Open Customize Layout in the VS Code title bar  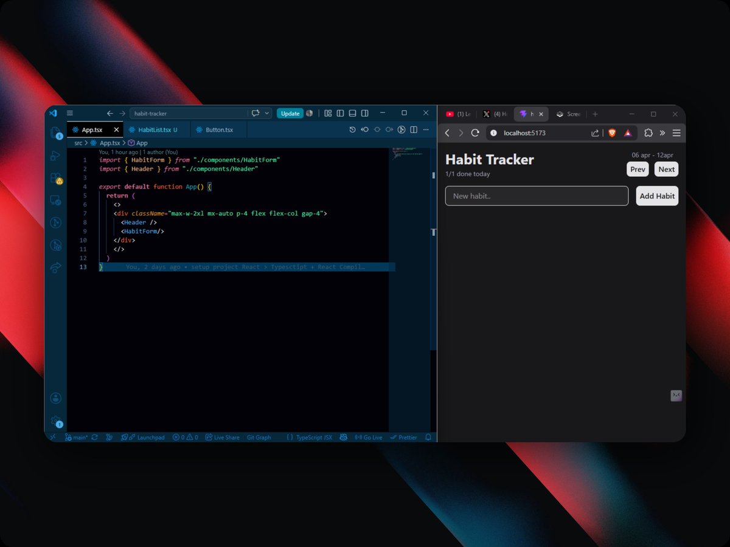[328, 113]
